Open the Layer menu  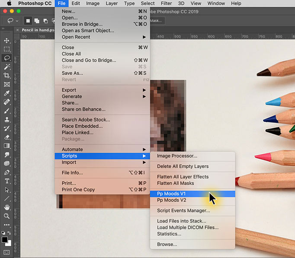[x=112, y=3]
